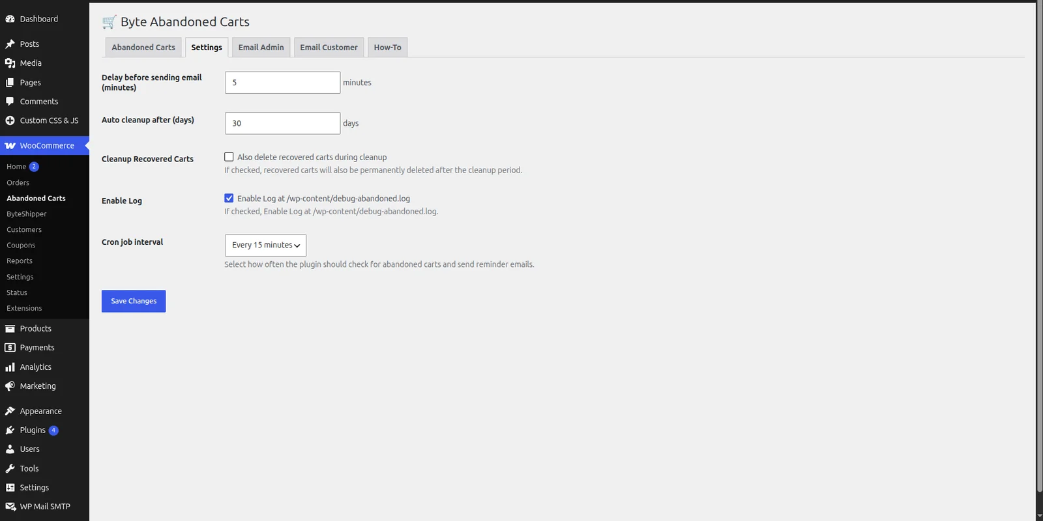
Task: Open the Coupons submenu link
Action: 21,246
